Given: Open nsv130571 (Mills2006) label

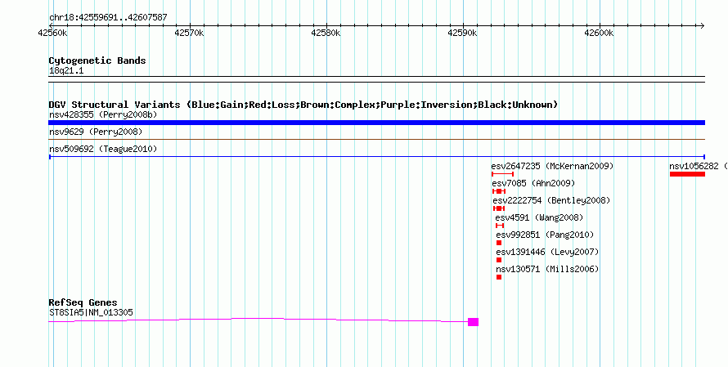Looking at the screenshot, I should [547, 269].
